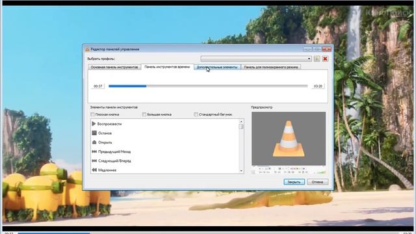Click the scrollbar thumb of the elements list
The width and height of the screenshot is (416, 234).
tap(241, 127)
